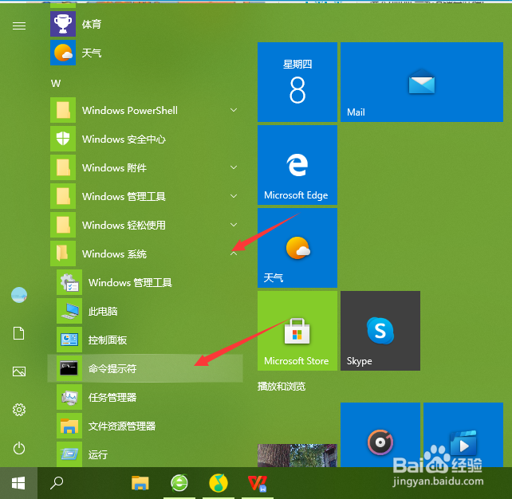Select the Windows 系统 folder entry

(146, 254)
